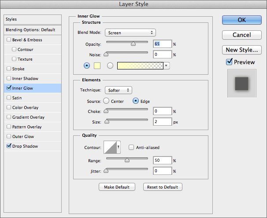Open the gradient picker dropdown arrow

pyautogui.click(x=167, y=65)
